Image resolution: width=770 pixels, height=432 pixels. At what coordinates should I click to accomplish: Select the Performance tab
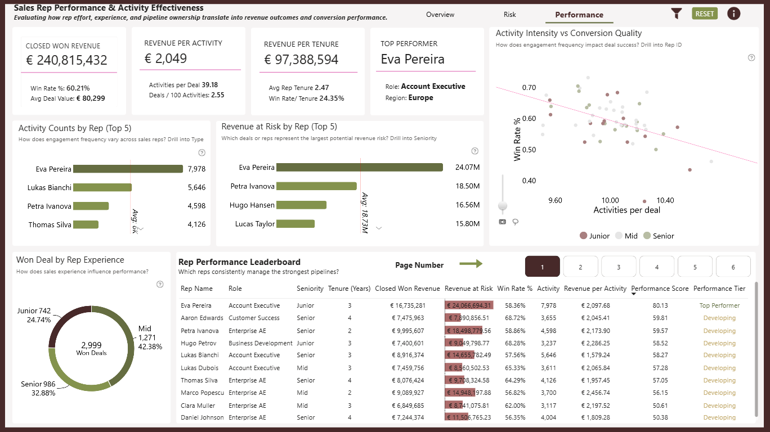coord(579,15)
